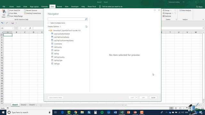Click the Navigator search magnifier icon
This screenshot has height=115, width=205.
point(86,19)
